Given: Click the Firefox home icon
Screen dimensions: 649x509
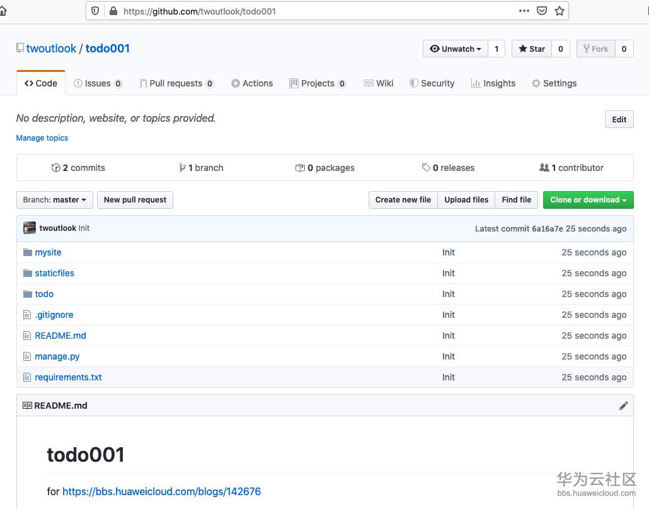Looking at the screenshot, I should pos(3,11).
